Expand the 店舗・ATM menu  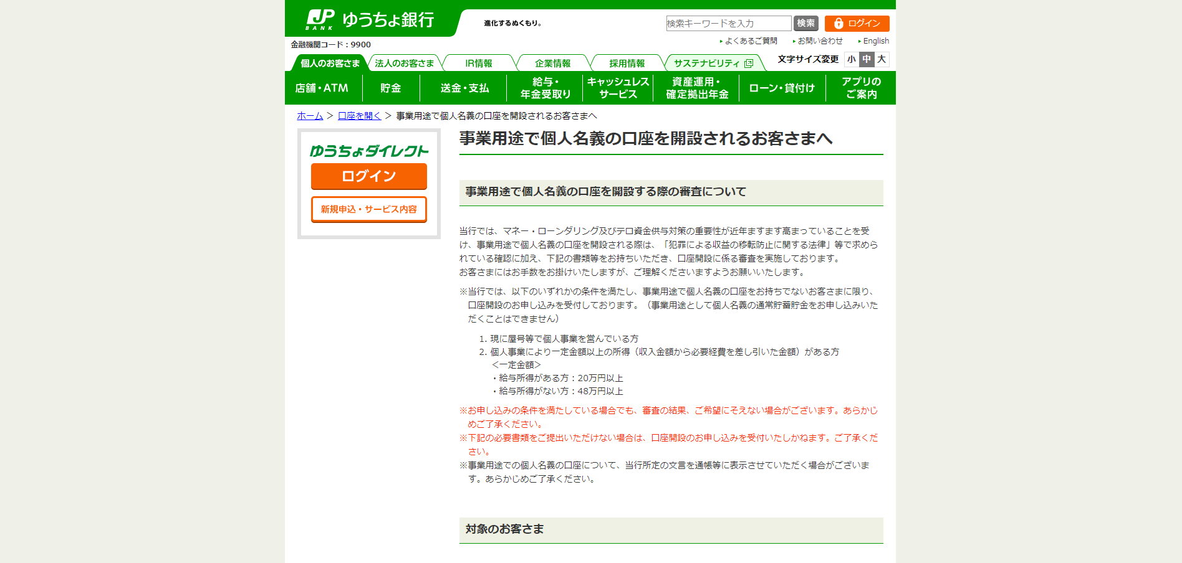click(322, 88)
